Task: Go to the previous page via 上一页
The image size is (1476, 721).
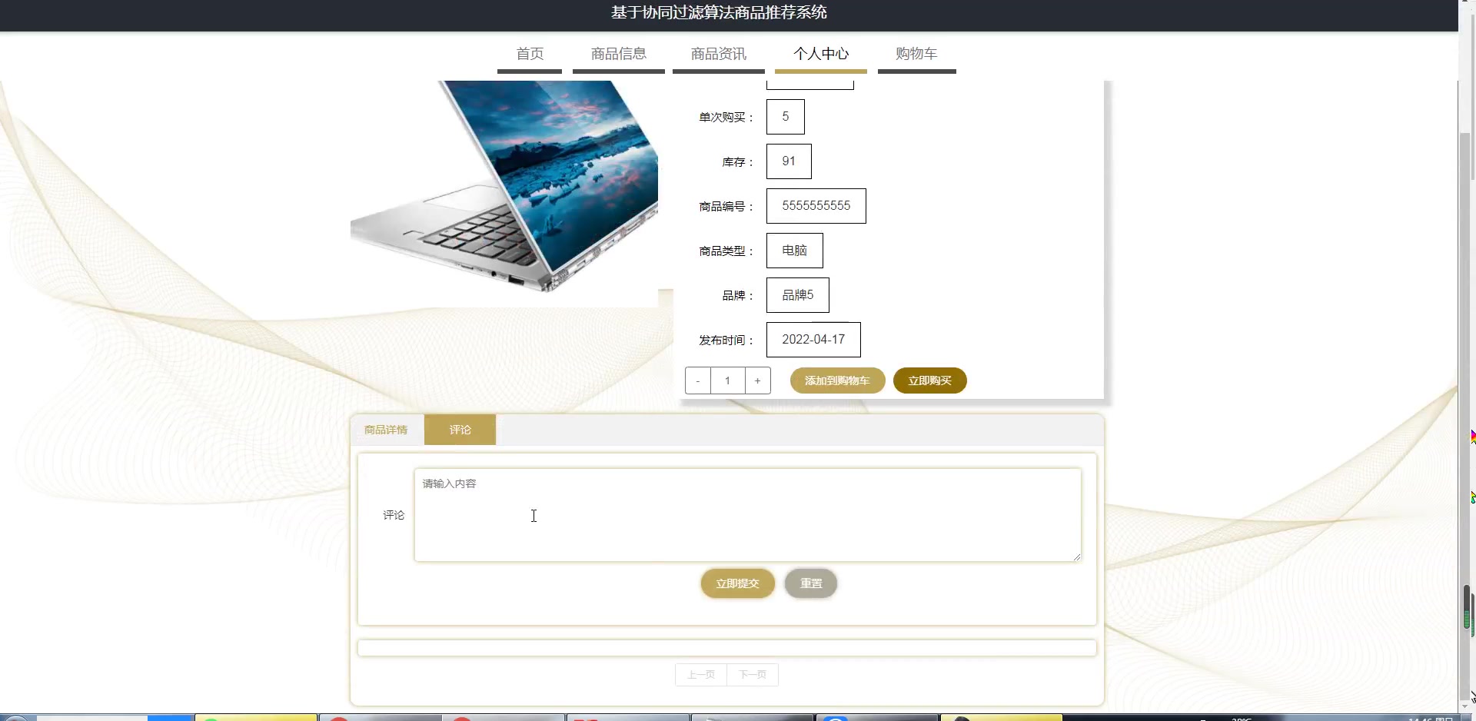Action: (x=700, y=674)
